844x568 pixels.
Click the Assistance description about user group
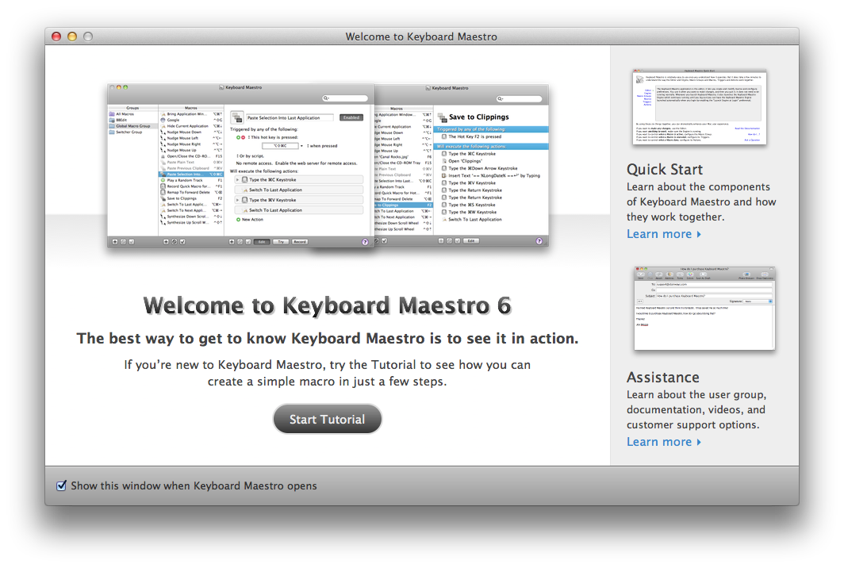pyautogui.click(x=696, y=409)
